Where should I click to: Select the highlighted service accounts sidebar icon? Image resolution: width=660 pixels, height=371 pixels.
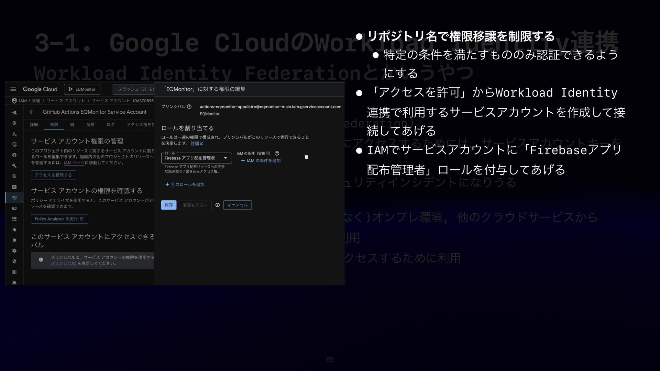click(x=14, y=198)
